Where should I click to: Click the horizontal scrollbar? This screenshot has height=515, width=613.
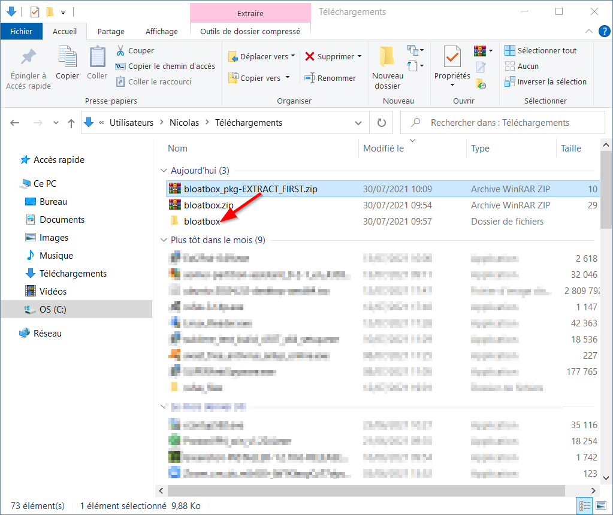[x=366, y=490]
